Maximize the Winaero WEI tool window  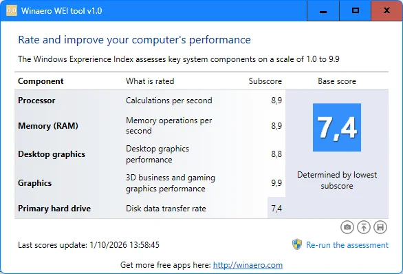(x=356, y=11)
